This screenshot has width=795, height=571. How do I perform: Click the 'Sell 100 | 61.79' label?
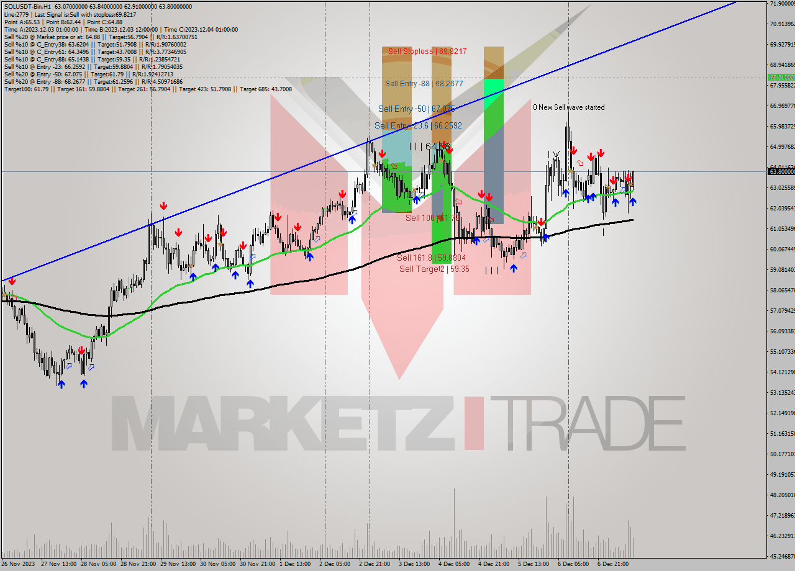click(x=433, y=218)
